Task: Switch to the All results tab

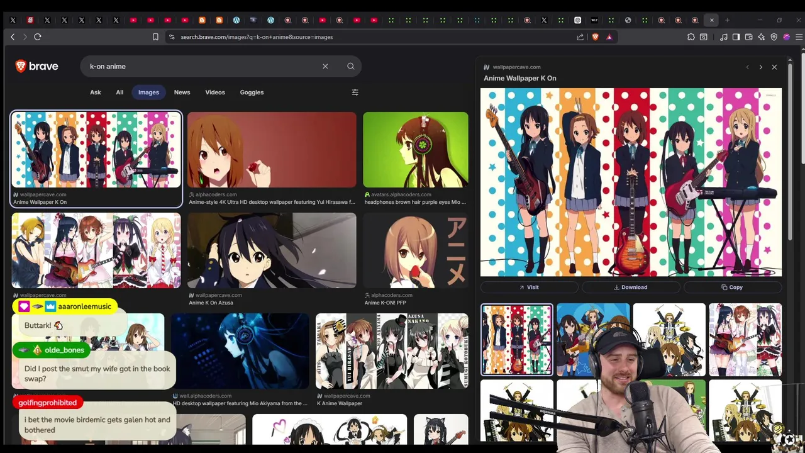Action: tap(119, 92)
